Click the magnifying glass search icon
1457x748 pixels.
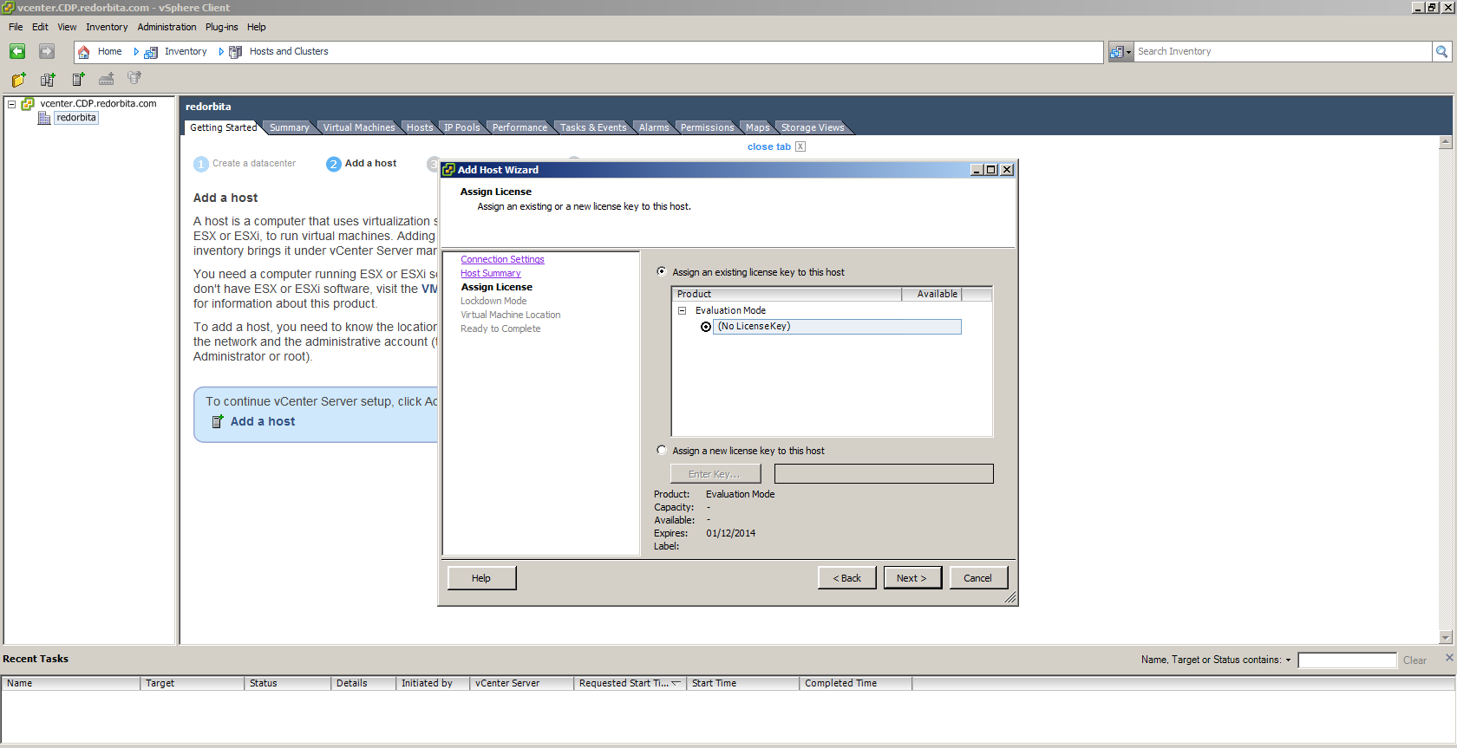pyautogui.click(x=1441, y=52)
